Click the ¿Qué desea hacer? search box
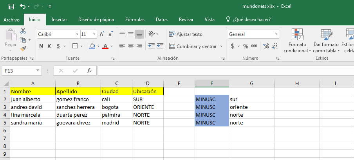 (x=248, y=20)
